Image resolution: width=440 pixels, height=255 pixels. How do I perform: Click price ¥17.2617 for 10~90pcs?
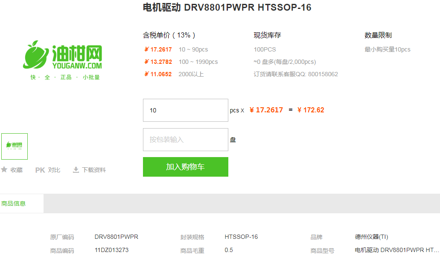click(x=158, y=49)
